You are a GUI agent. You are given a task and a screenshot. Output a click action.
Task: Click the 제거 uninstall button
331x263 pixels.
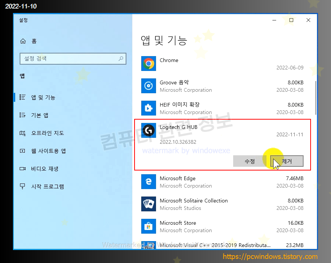click(287, 161)
